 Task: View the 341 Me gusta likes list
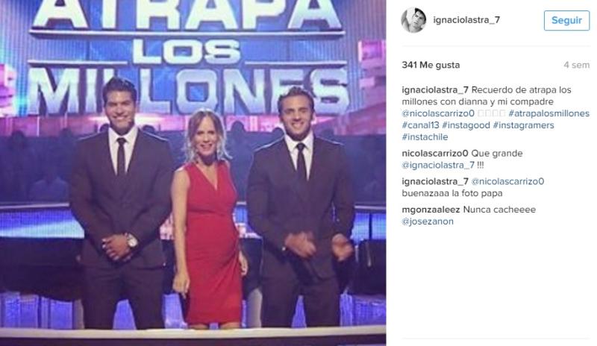tap(431, 65)
